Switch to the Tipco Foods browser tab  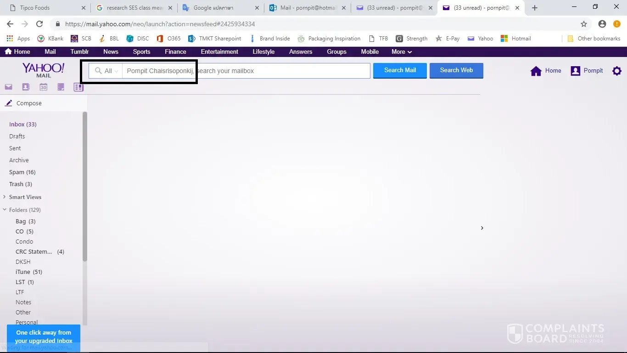pyautogui.click(x=44, y=8)
